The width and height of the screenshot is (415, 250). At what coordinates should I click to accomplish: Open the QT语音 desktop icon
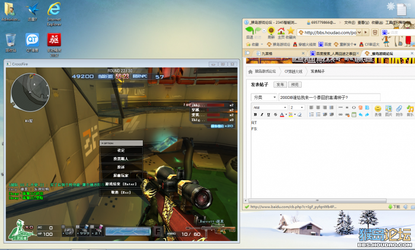point(32,42)
